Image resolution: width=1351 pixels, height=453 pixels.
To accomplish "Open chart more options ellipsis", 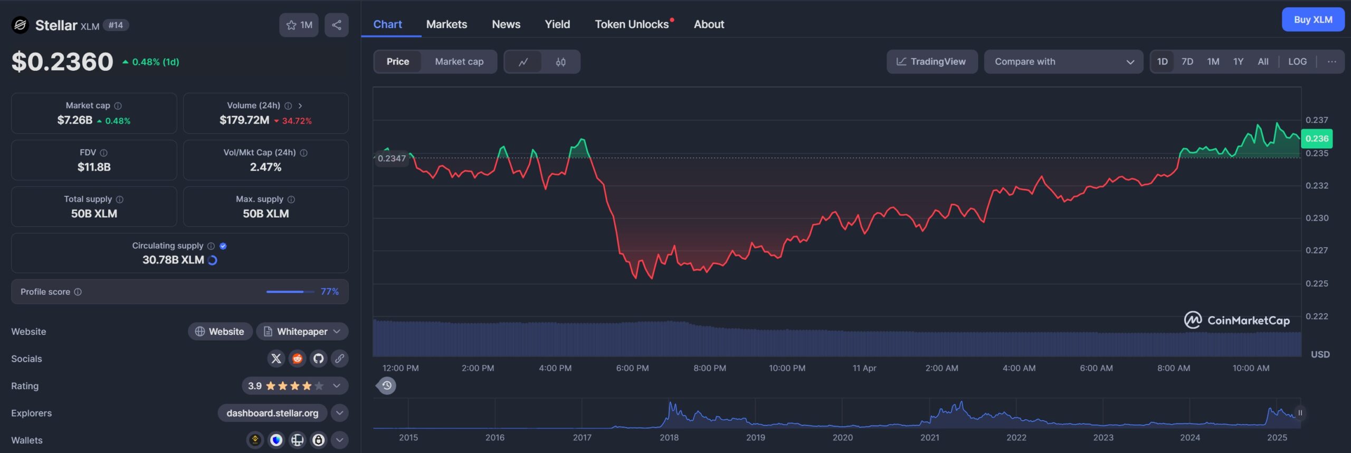I will [x=1331, y=62].
